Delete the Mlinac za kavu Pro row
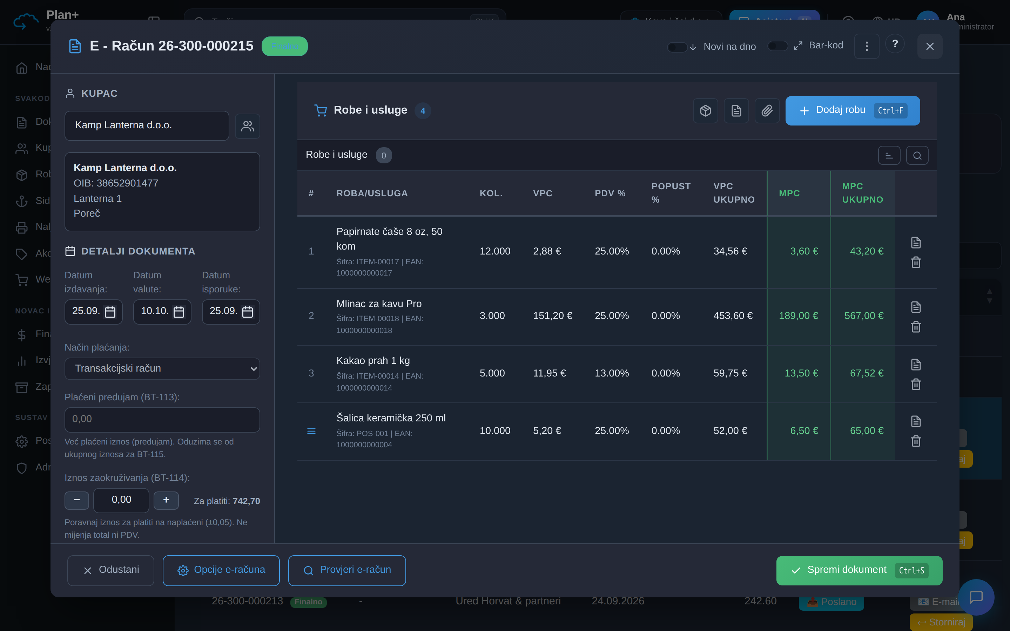The width and height of the screenshot is (1010, 631). [916, 327]
